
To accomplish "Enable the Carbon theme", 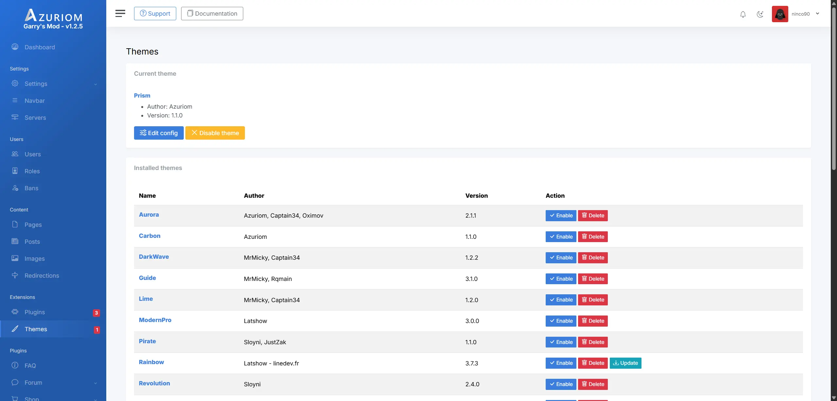I will (x=561, y=237).
